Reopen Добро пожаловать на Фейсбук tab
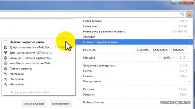This screenshot has width=195, height=109. [39, 47]
